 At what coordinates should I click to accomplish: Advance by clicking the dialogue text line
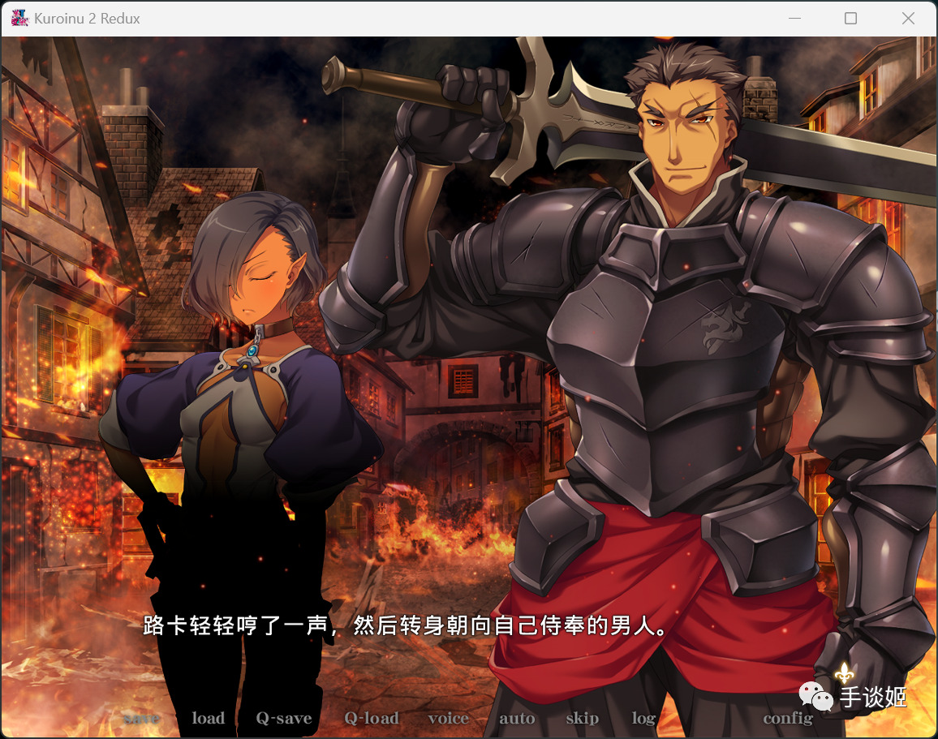pos(404,626)
